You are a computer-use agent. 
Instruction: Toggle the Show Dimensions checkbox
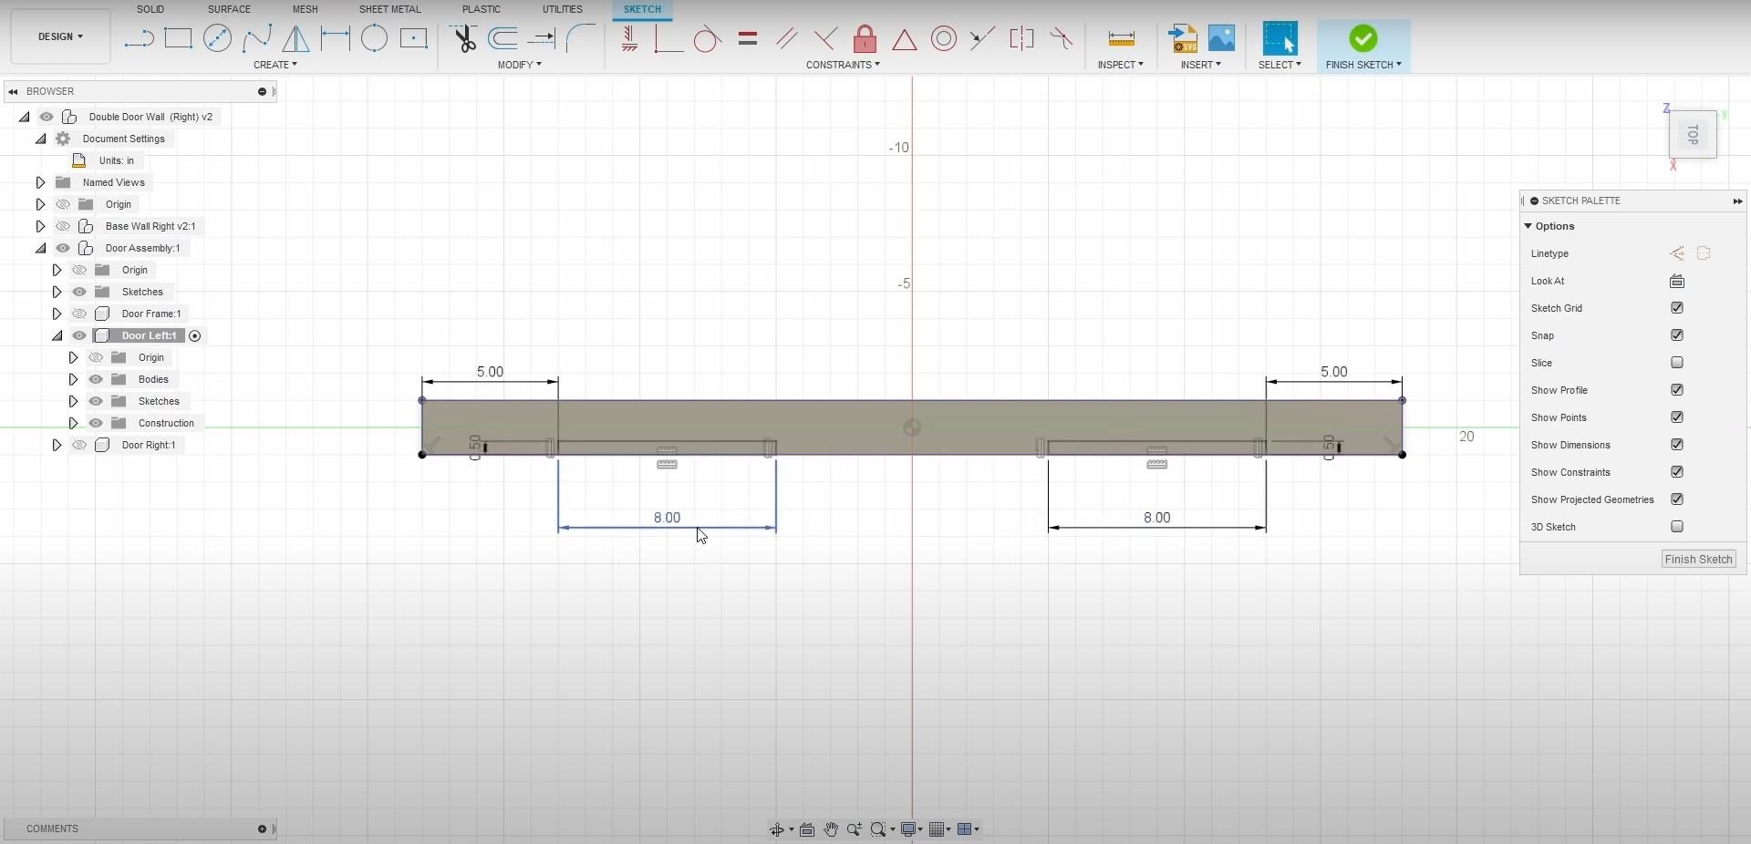pos(1676,445)
